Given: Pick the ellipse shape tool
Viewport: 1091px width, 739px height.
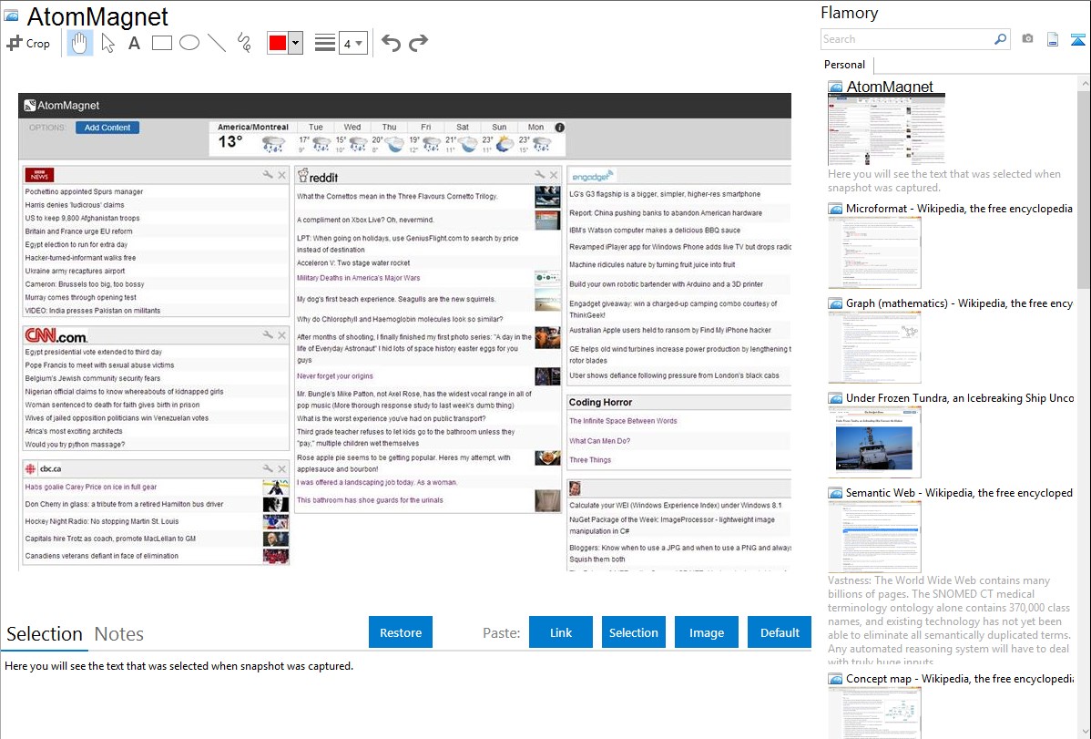Looking at the screenshot, I should pyautogui.click(x=189, y=43).
